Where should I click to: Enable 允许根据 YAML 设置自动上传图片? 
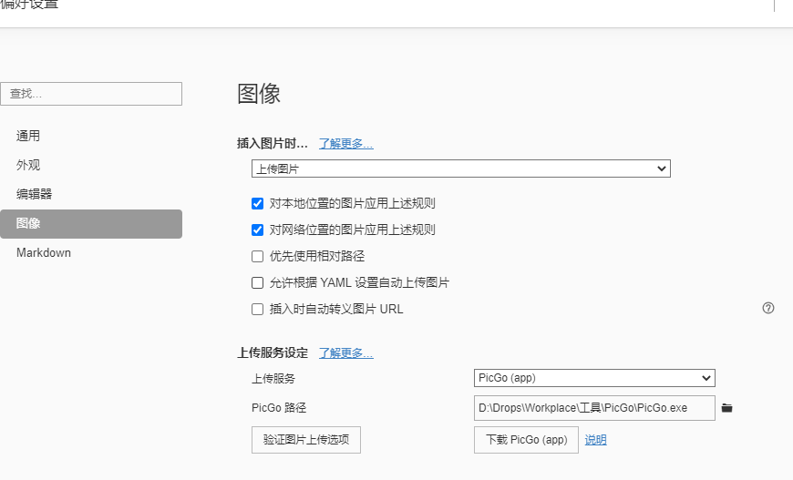click(258, 282)
